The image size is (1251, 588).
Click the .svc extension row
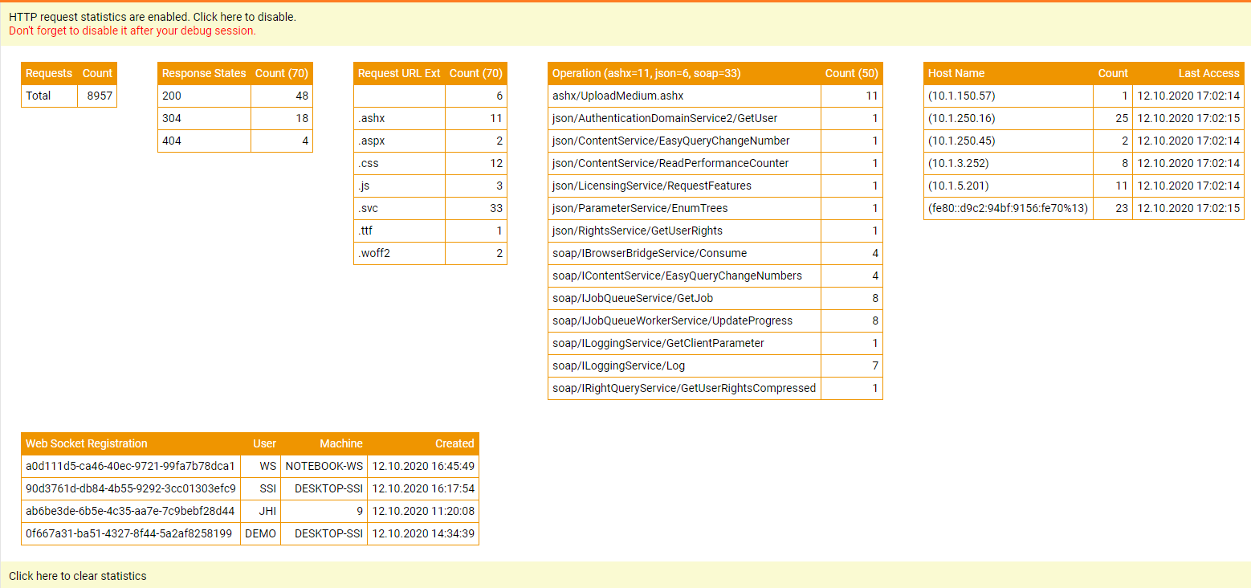(369, 208)
